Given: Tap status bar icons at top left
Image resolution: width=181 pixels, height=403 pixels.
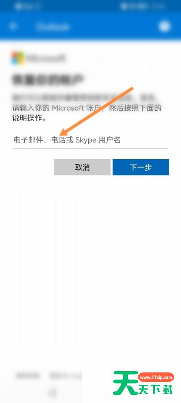Looking at the screenshot, I should coord(28,6).
